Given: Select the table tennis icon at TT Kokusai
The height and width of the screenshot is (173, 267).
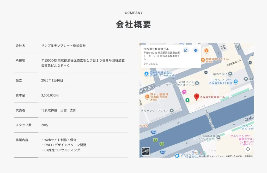Looking at the screenshot, I should (x=146, y=73).
